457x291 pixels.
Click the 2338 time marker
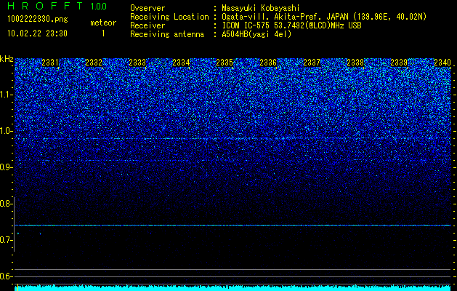point(355,63)
